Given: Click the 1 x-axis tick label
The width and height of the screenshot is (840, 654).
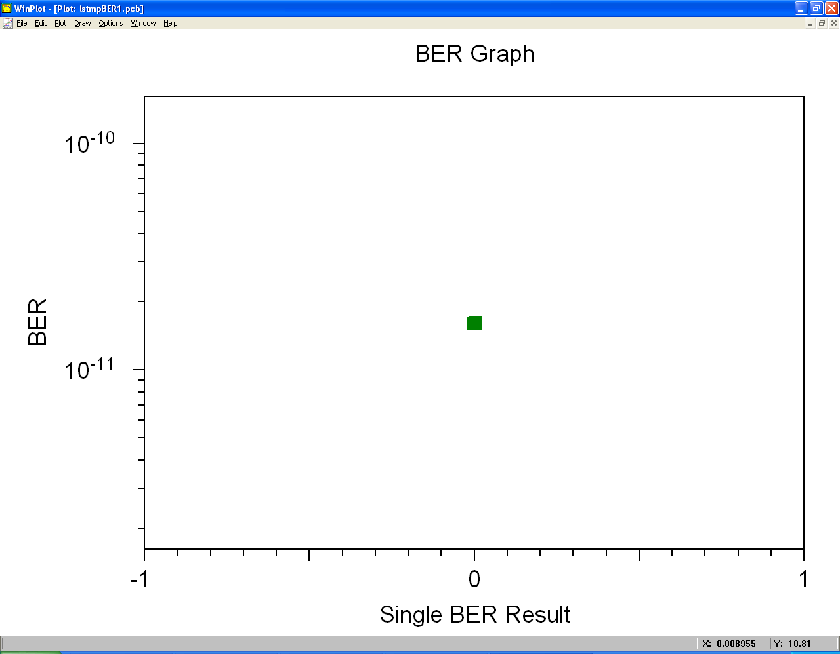Looking at the screenshot, I should [804, 579].
